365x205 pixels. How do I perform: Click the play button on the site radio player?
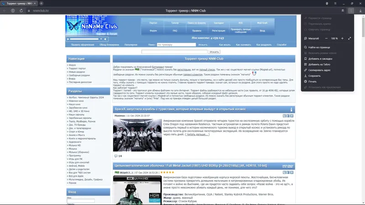(68, 39)
